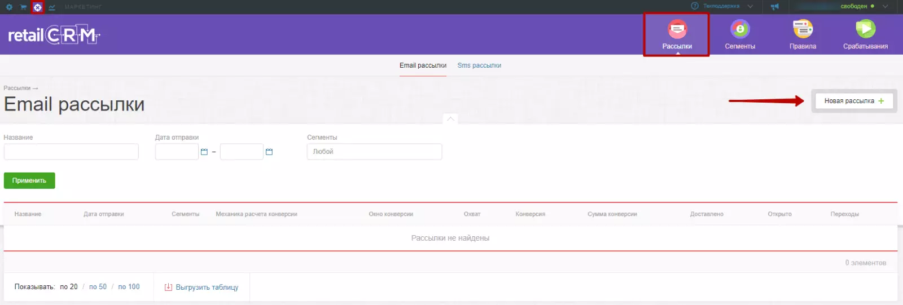Click the Сумма конверсии column header
The image size is (903, 305).
(612, 214)
